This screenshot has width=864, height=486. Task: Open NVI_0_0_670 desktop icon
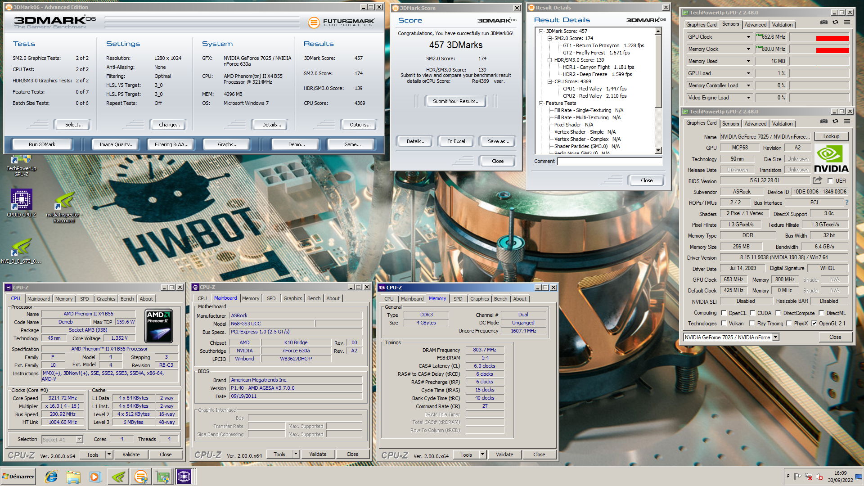(x=21, y=251)
